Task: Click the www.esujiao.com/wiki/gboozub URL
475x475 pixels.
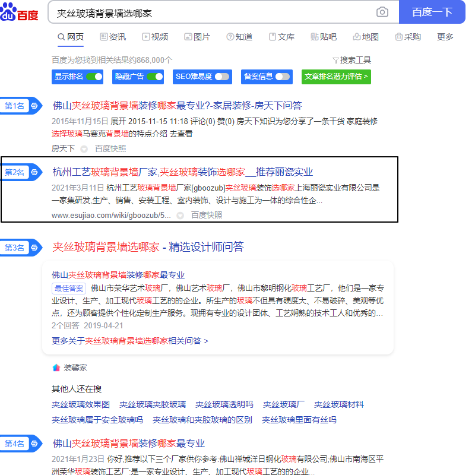Action: pos(111,215)
